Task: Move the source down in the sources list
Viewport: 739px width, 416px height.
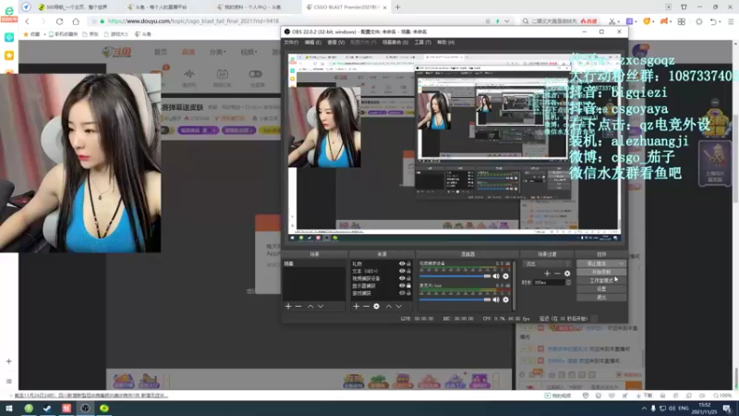Action: click(399, 307)
